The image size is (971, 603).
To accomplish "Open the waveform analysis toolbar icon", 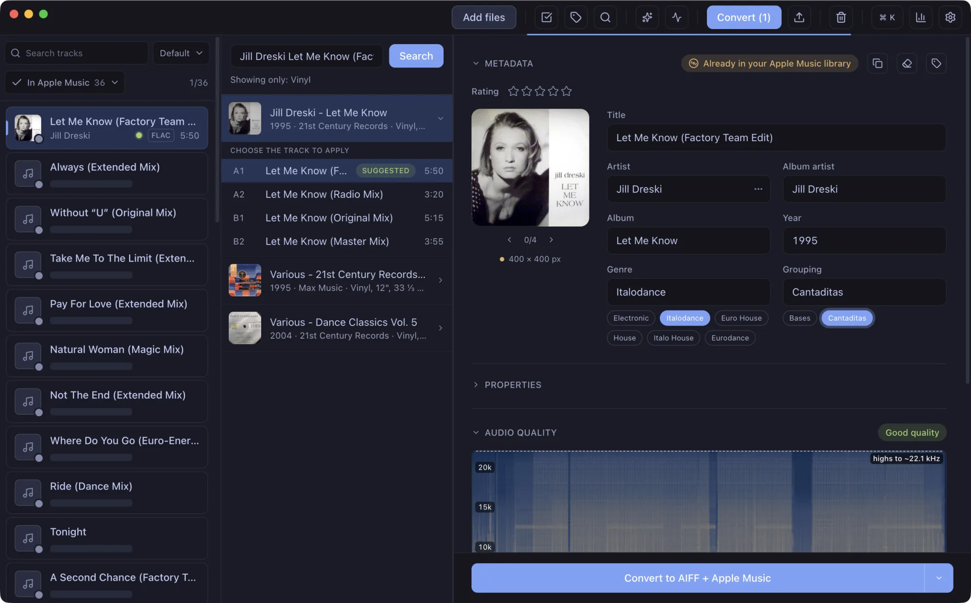I will click(x=677, y=17).
